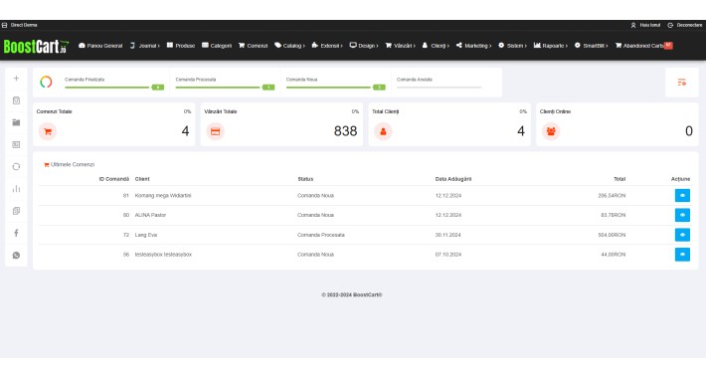Open Panou General in the navigation
The height and width of the screenshot is (378, 706).
100,46
